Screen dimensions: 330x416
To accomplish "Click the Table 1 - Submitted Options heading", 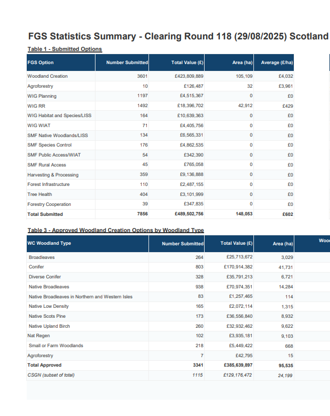I will coord(65,49).
